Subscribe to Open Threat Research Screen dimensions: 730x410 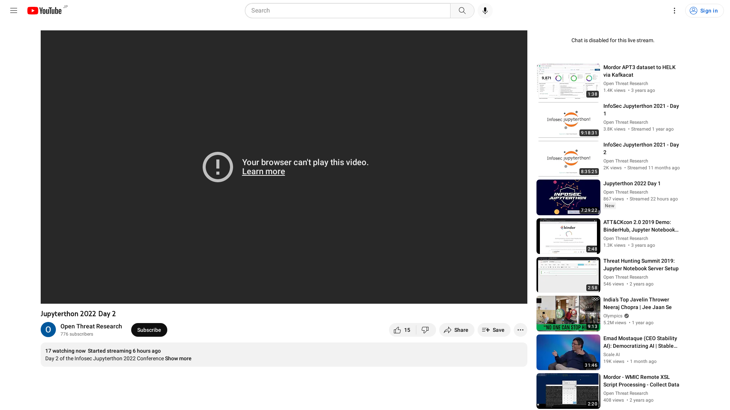tap(149, 330)
